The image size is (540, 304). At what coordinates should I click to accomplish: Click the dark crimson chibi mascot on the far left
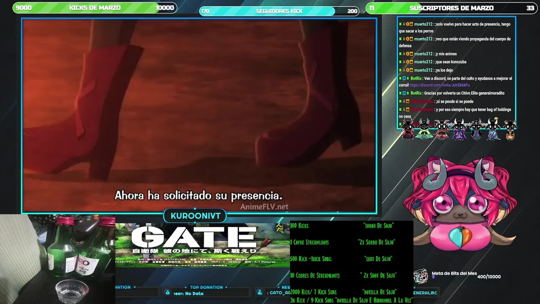coord(408,129)
